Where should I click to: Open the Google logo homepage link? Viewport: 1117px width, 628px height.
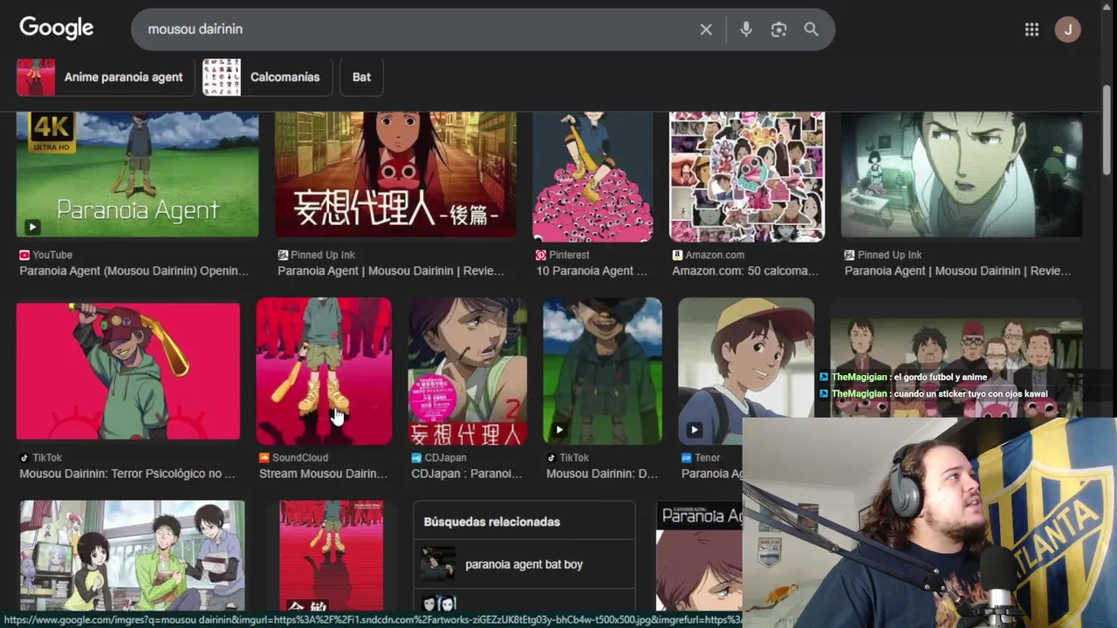[x=57, y=28]
